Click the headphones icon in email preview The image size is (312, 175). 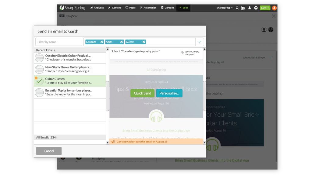(x=156, y=117)
